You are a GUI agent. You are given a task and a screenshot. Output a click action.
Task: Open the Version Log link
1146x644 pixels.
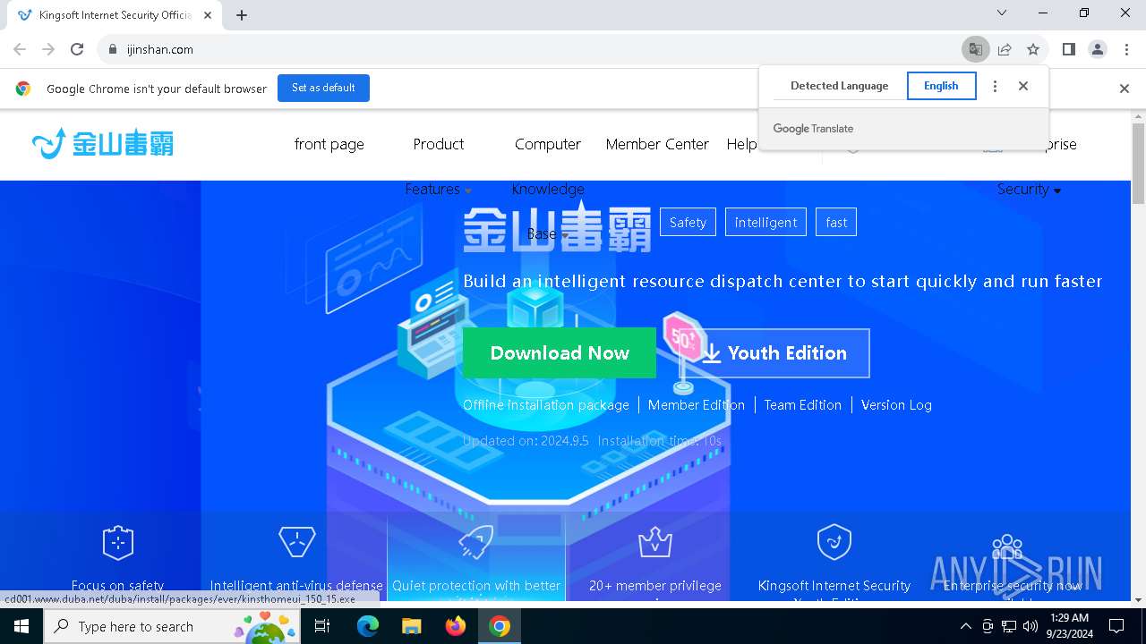(x=896, y=405)
